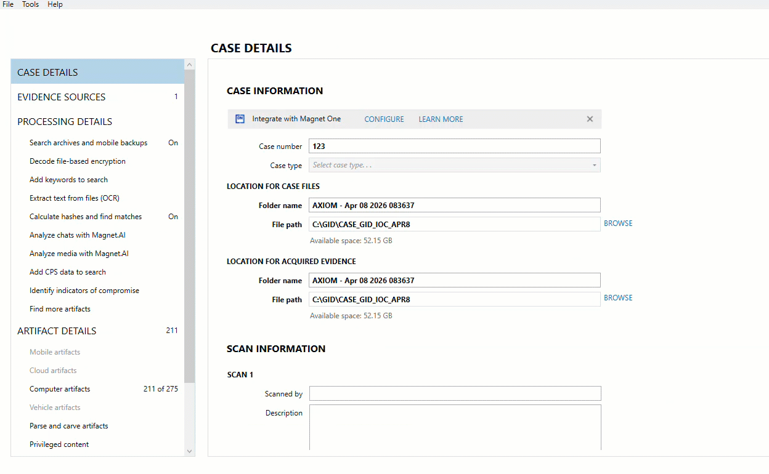Open the File menu

(7, 4)
